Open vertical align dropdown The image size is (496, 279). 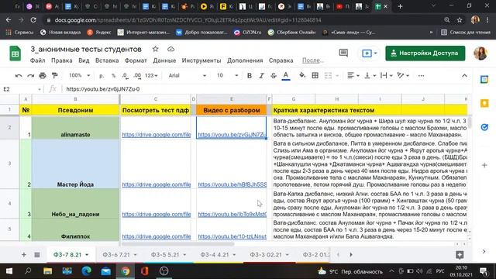pyautogui.click(x=370, y=76)
